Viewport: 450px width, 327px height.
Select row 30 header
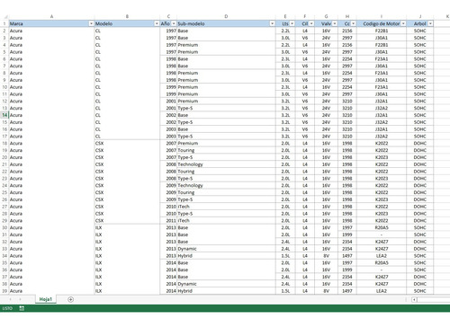[x=4, y=227]
